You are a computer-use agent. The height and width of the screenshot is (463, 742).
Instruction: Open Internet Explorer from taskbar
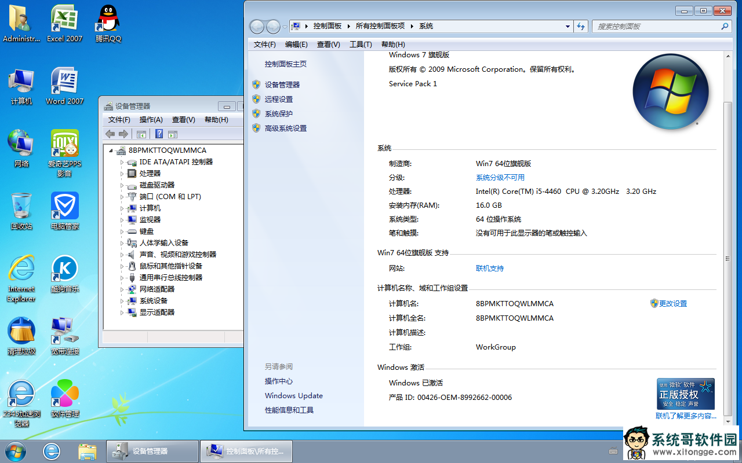(52, 451)
